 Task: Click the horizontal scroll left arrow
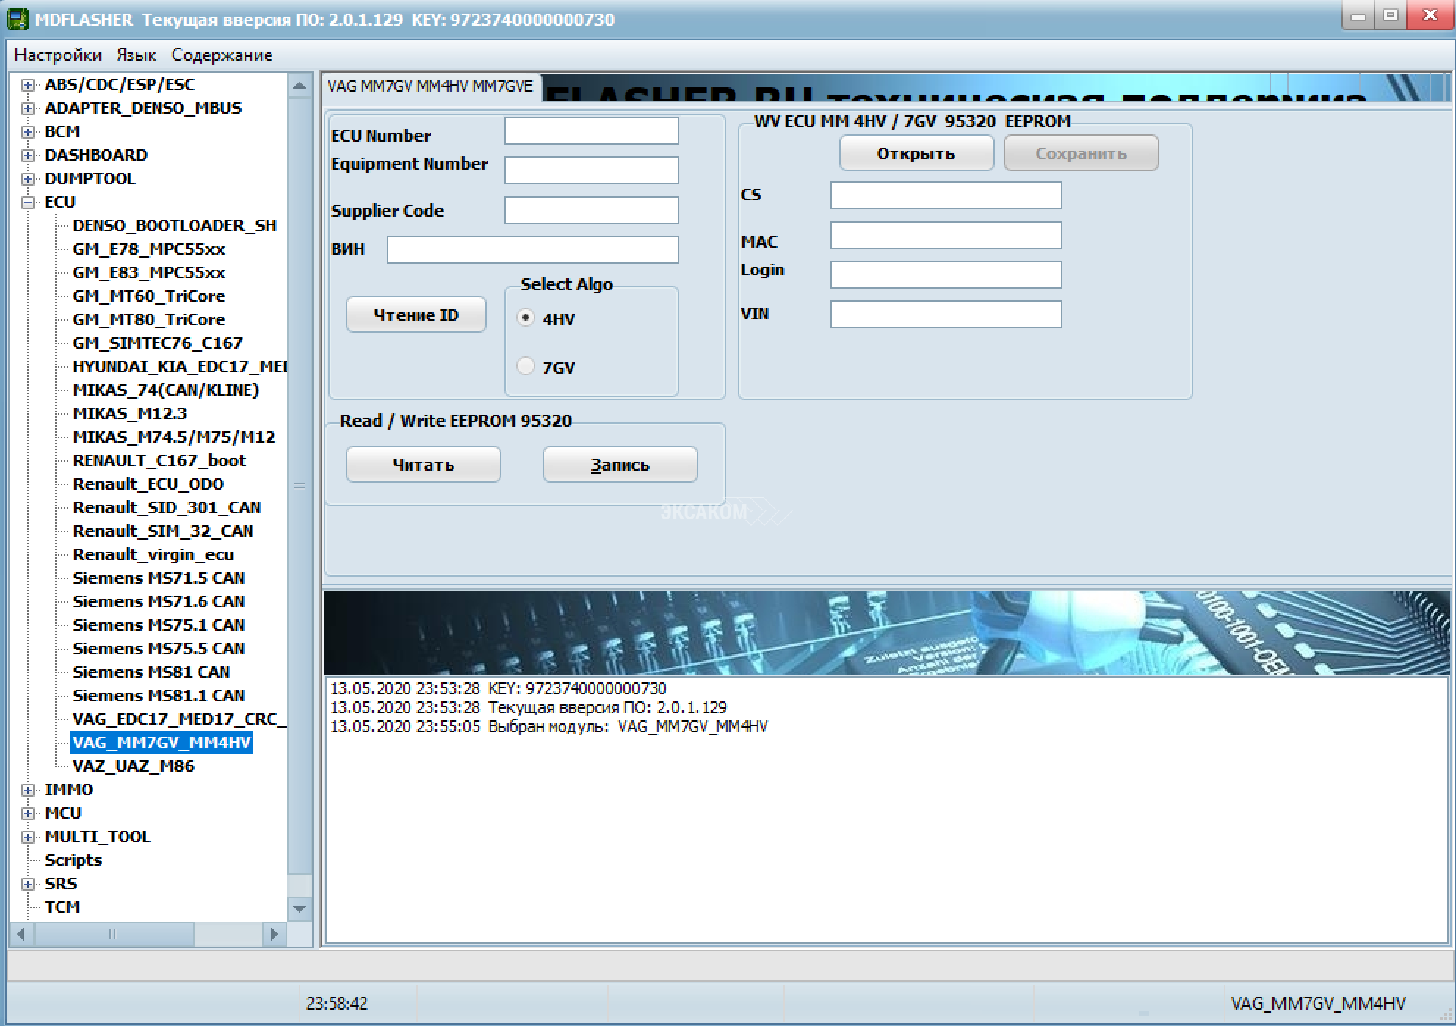(21, 934)
